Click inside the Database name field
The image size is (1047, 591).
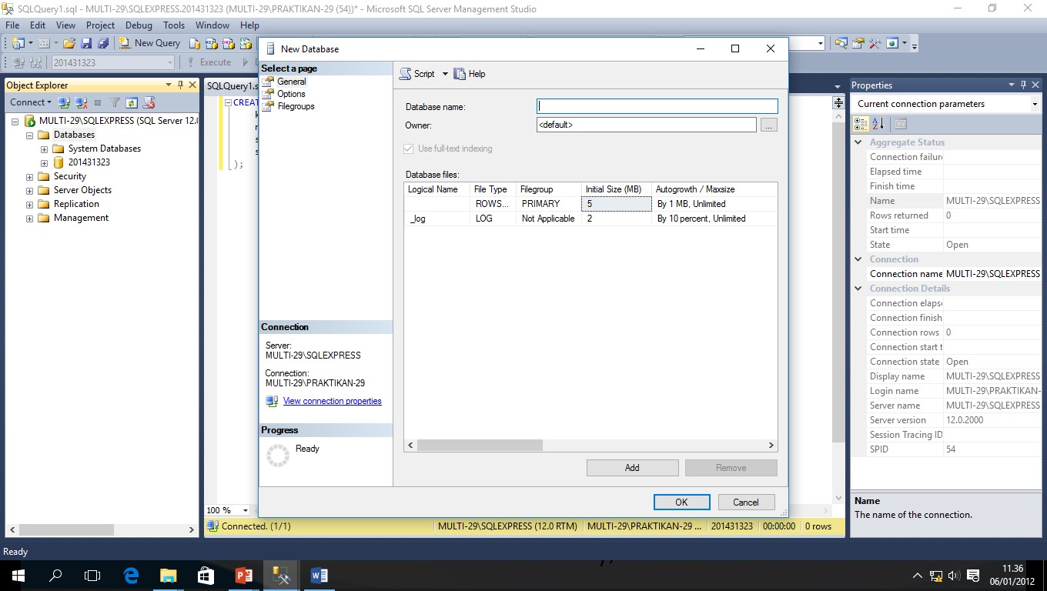(656, 106)
